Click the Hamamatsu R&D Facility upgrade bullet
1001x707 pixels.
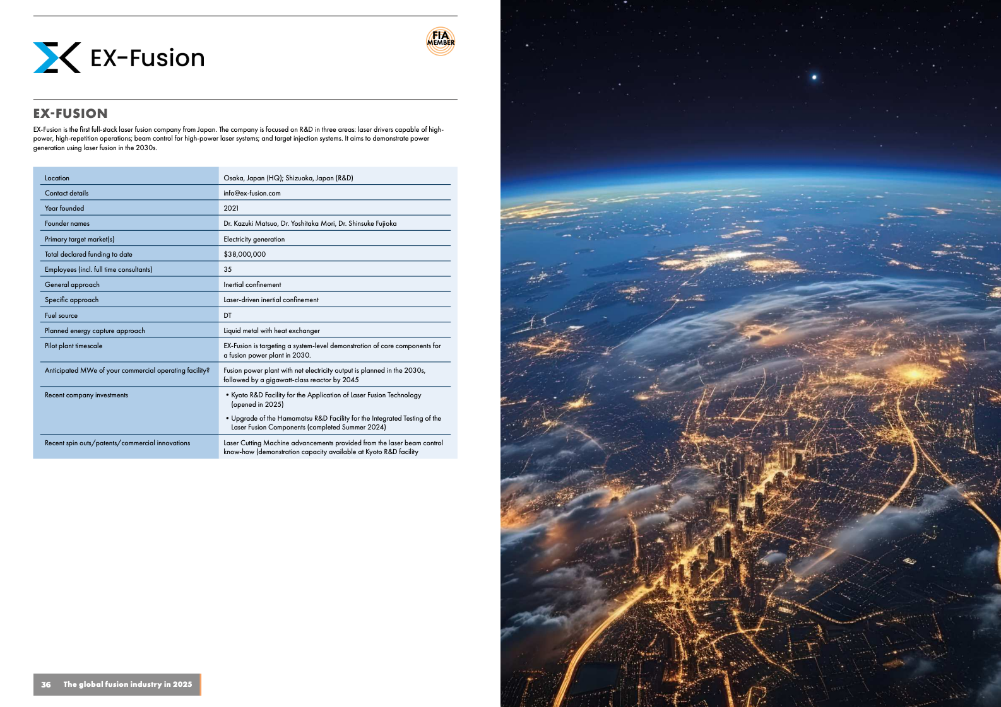335,423
